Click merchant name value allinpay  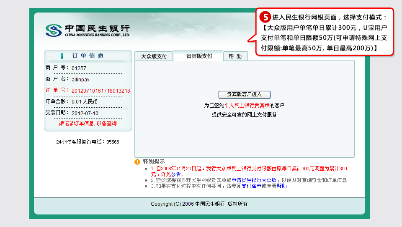click(x=80, y=79)
